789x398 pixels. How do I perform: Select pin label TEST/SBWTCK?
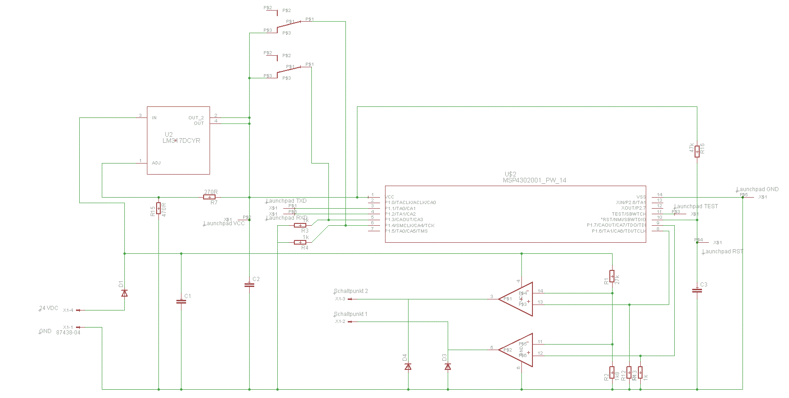tap(629, 214)
